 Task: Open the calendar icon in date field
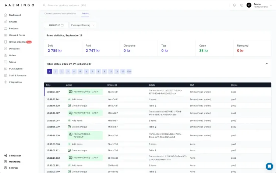62,25
